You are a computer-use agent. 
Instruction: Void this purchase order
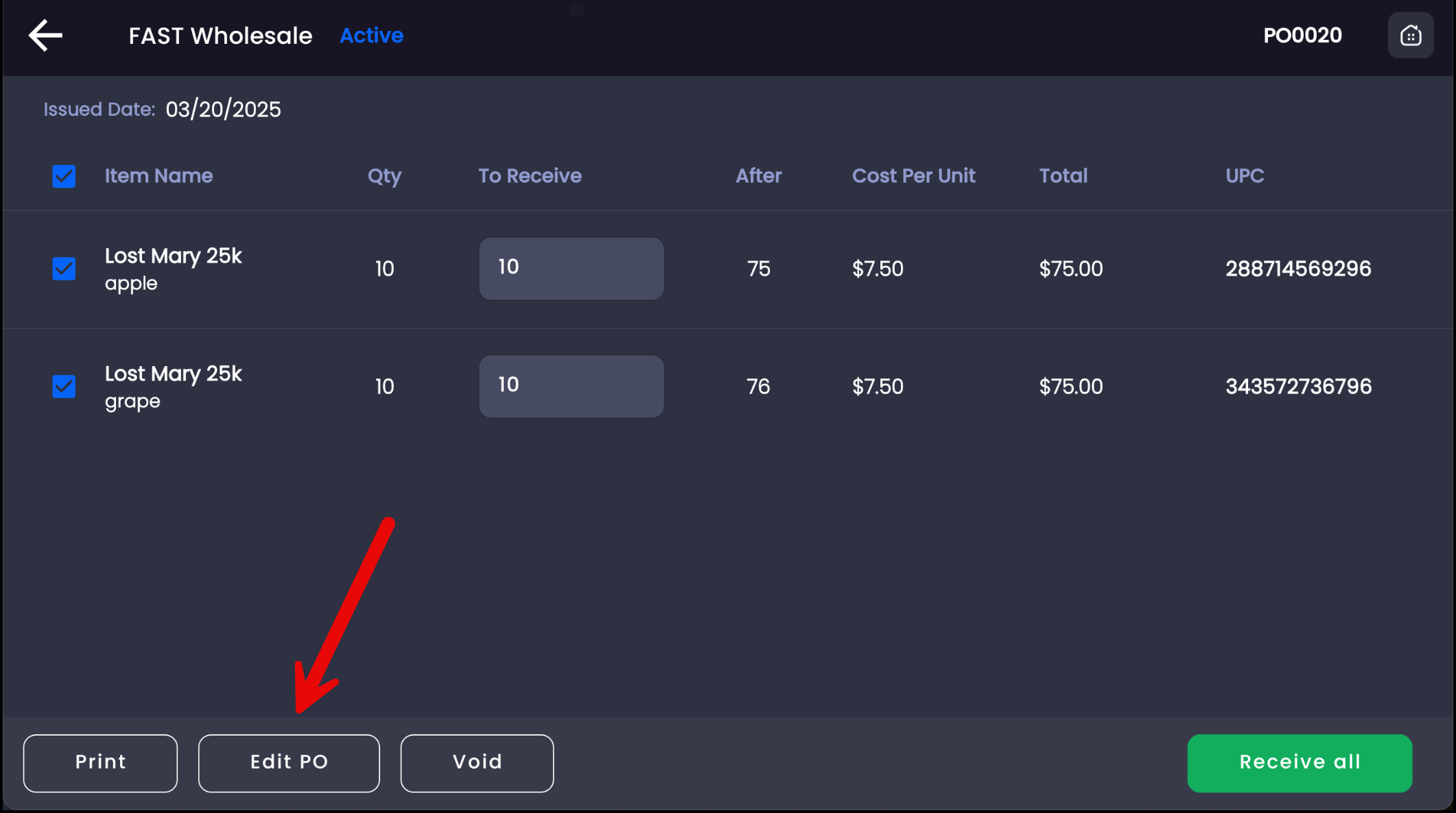(x=477, y=763)
